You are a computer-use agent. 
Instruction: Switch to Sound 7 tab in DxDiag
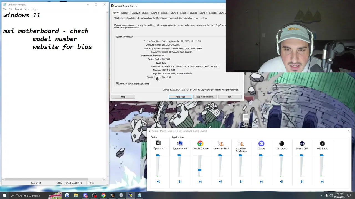pos(203,13)
